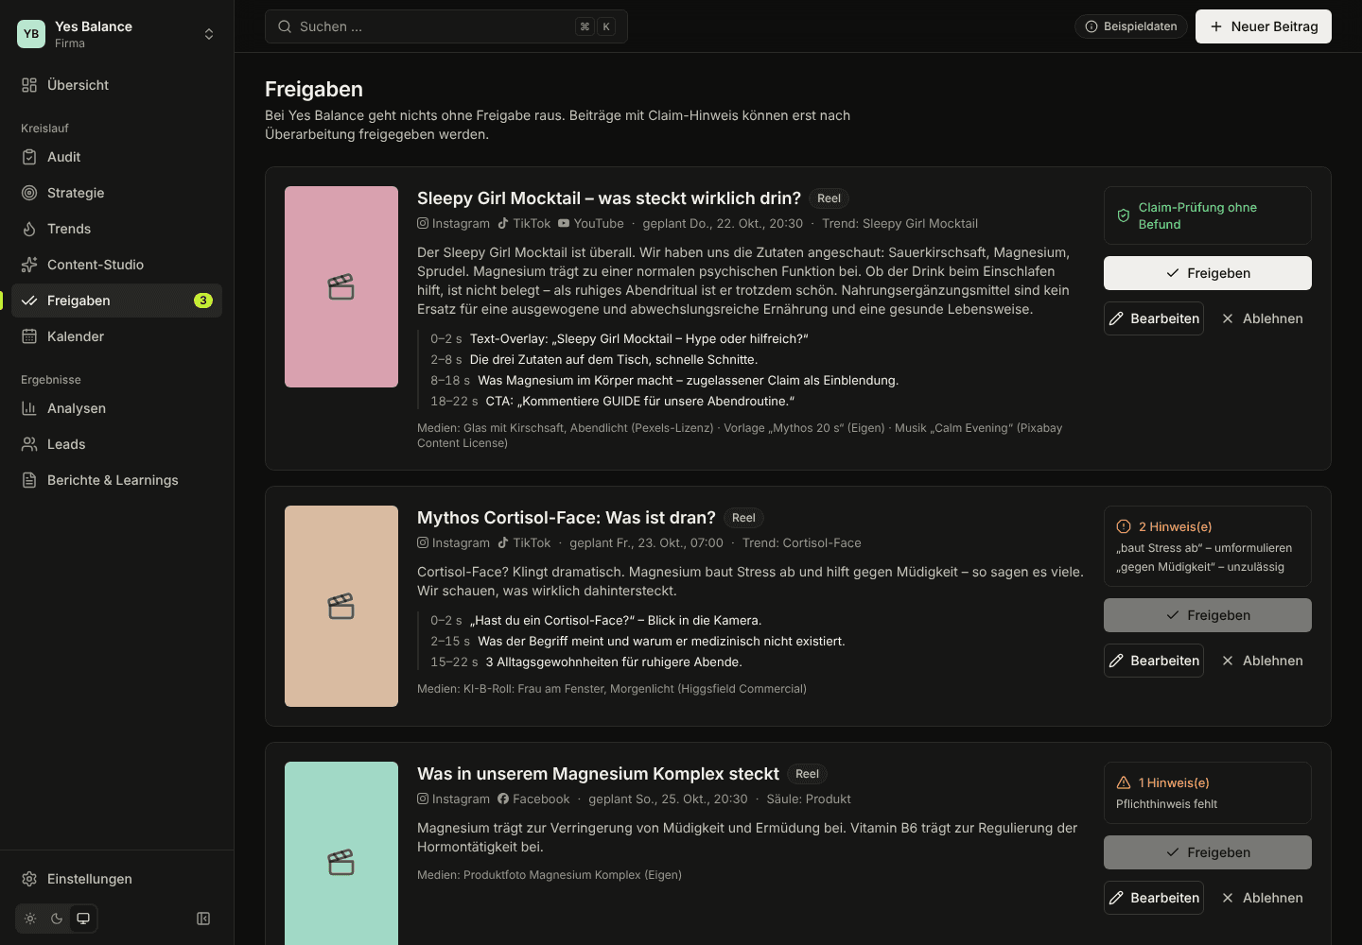Focus the Suchen search field
The image size is (1362, 945).
446,26
